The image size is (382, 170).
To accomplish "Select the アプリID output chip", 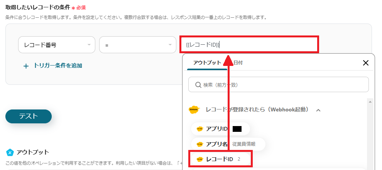I will [220, 129].
